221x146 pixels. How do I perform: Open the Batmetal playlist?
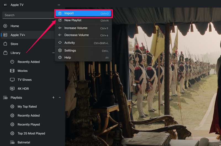[23, 142]
